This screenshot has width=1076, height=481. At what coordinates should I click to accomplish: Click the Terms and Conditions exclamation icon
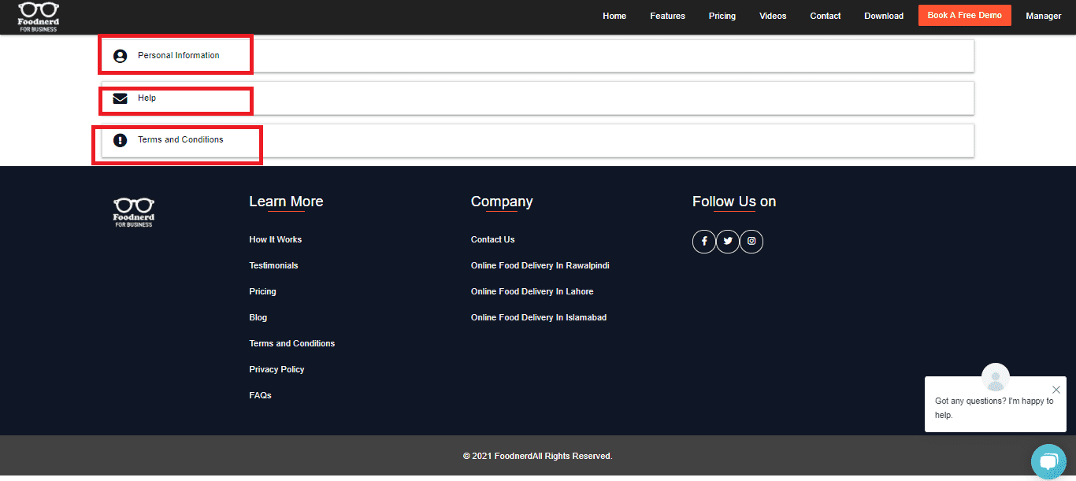[120, 140]
